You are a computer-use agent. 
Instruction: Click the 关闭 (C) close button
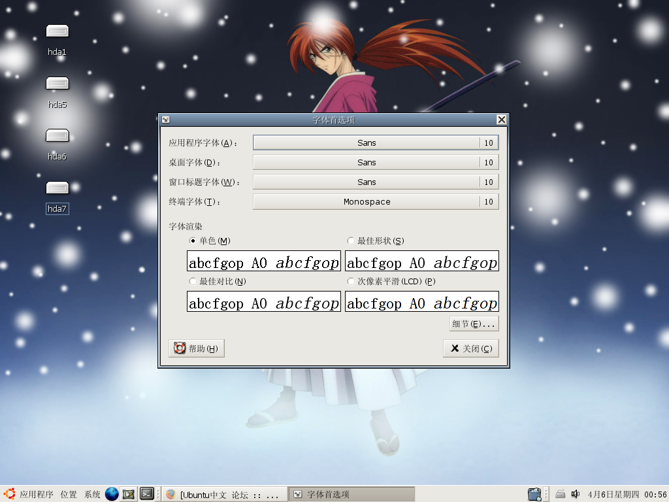pos(471,348)
